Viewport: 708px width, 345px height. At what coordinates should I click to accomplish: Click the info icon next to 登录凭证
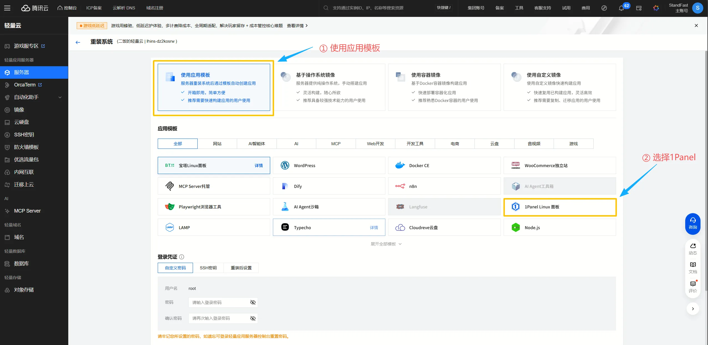pos(182,257)
